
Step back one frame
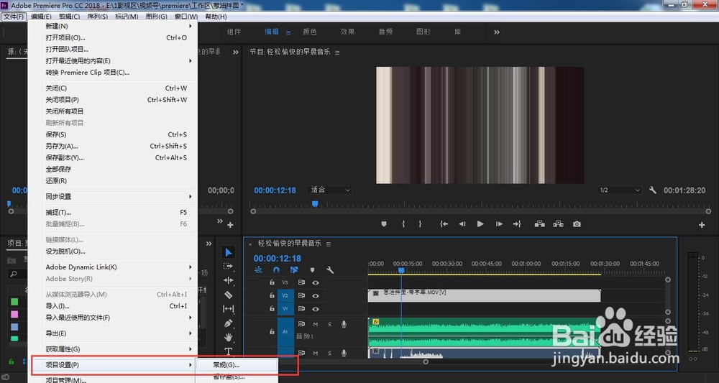462,224
